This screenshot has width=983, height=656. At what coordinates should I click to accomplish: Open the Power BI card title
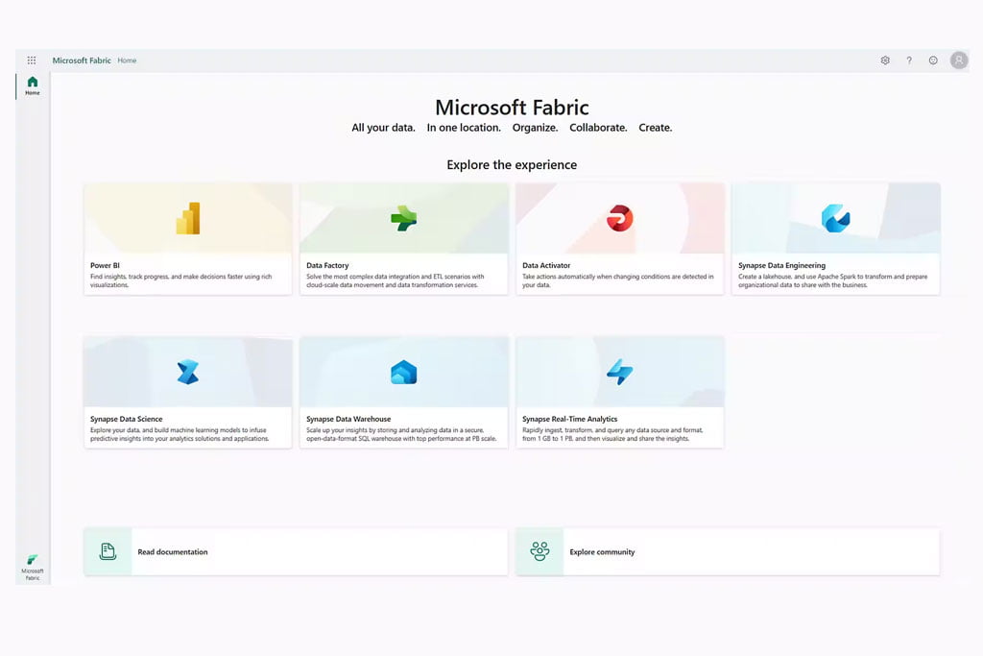click(105, 265)
